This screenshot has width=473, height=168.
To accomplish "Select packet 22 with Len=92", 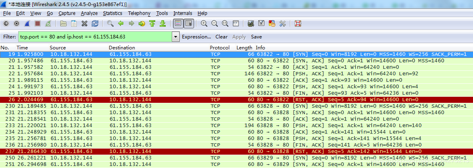I will tap(236, 74).
